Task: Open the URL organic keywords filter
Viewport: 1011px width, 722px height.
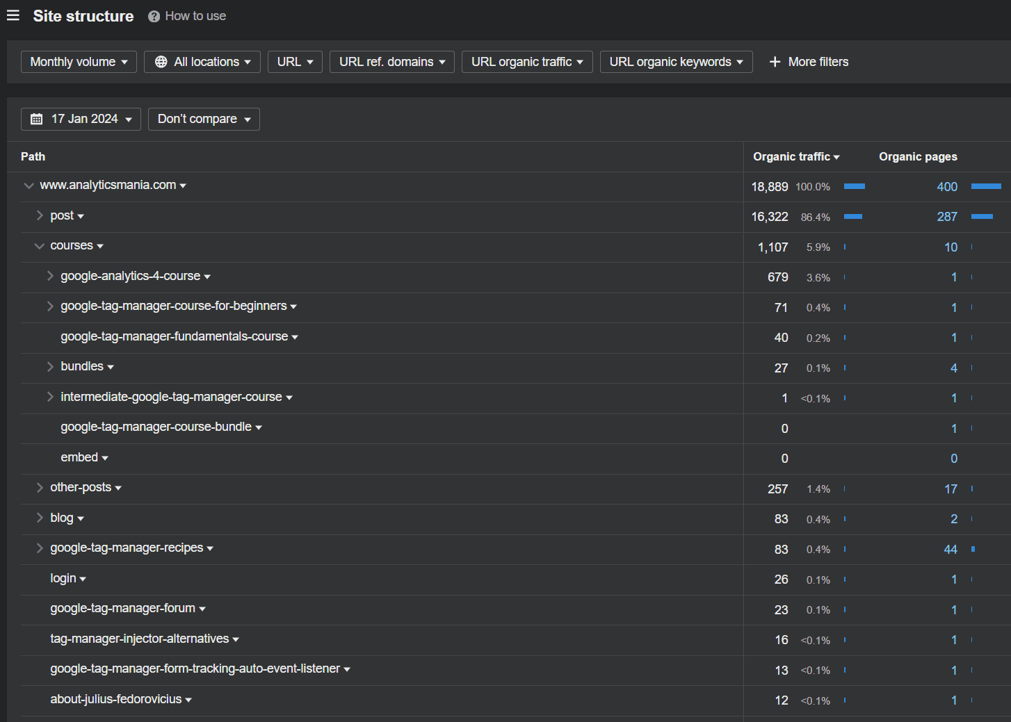Action: tap(676, 62)
